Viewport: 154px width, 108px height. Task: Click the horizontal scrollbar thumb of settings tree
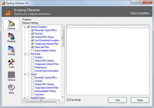(x=41, y=101)
